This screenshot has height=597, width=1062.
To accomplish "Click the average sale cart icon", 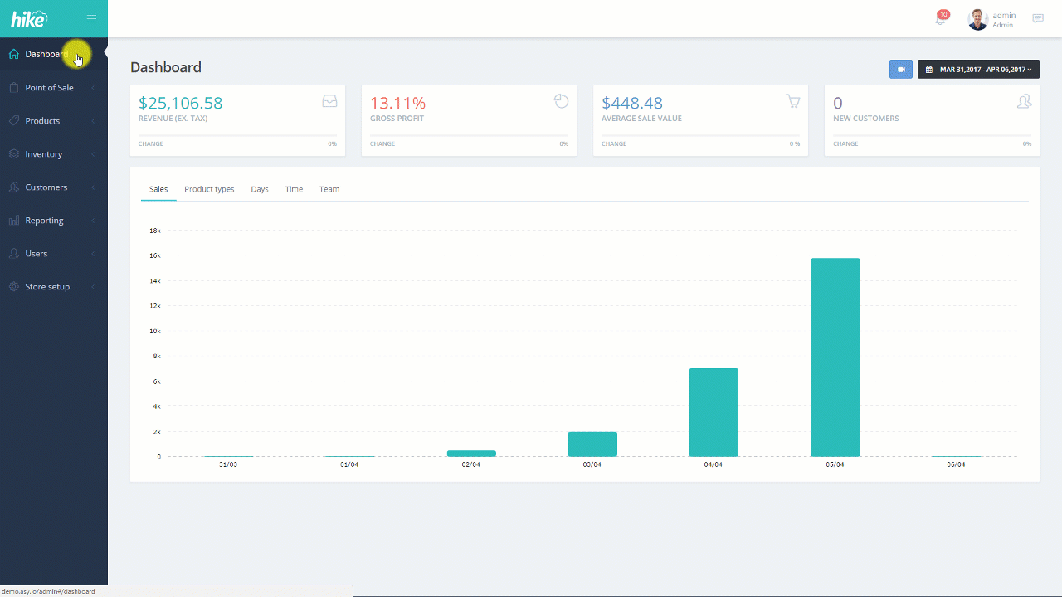I will tap(793, 101).
